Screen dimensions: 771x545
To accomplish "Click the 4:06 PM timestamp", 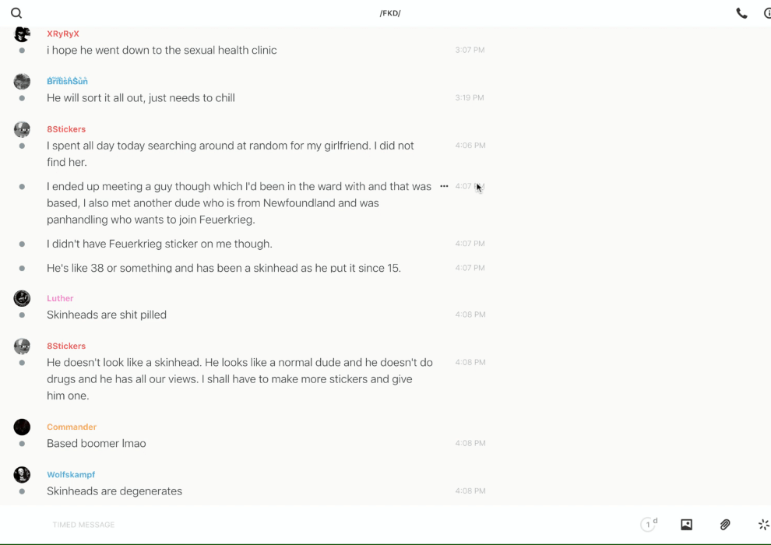I will pos(470,146).
